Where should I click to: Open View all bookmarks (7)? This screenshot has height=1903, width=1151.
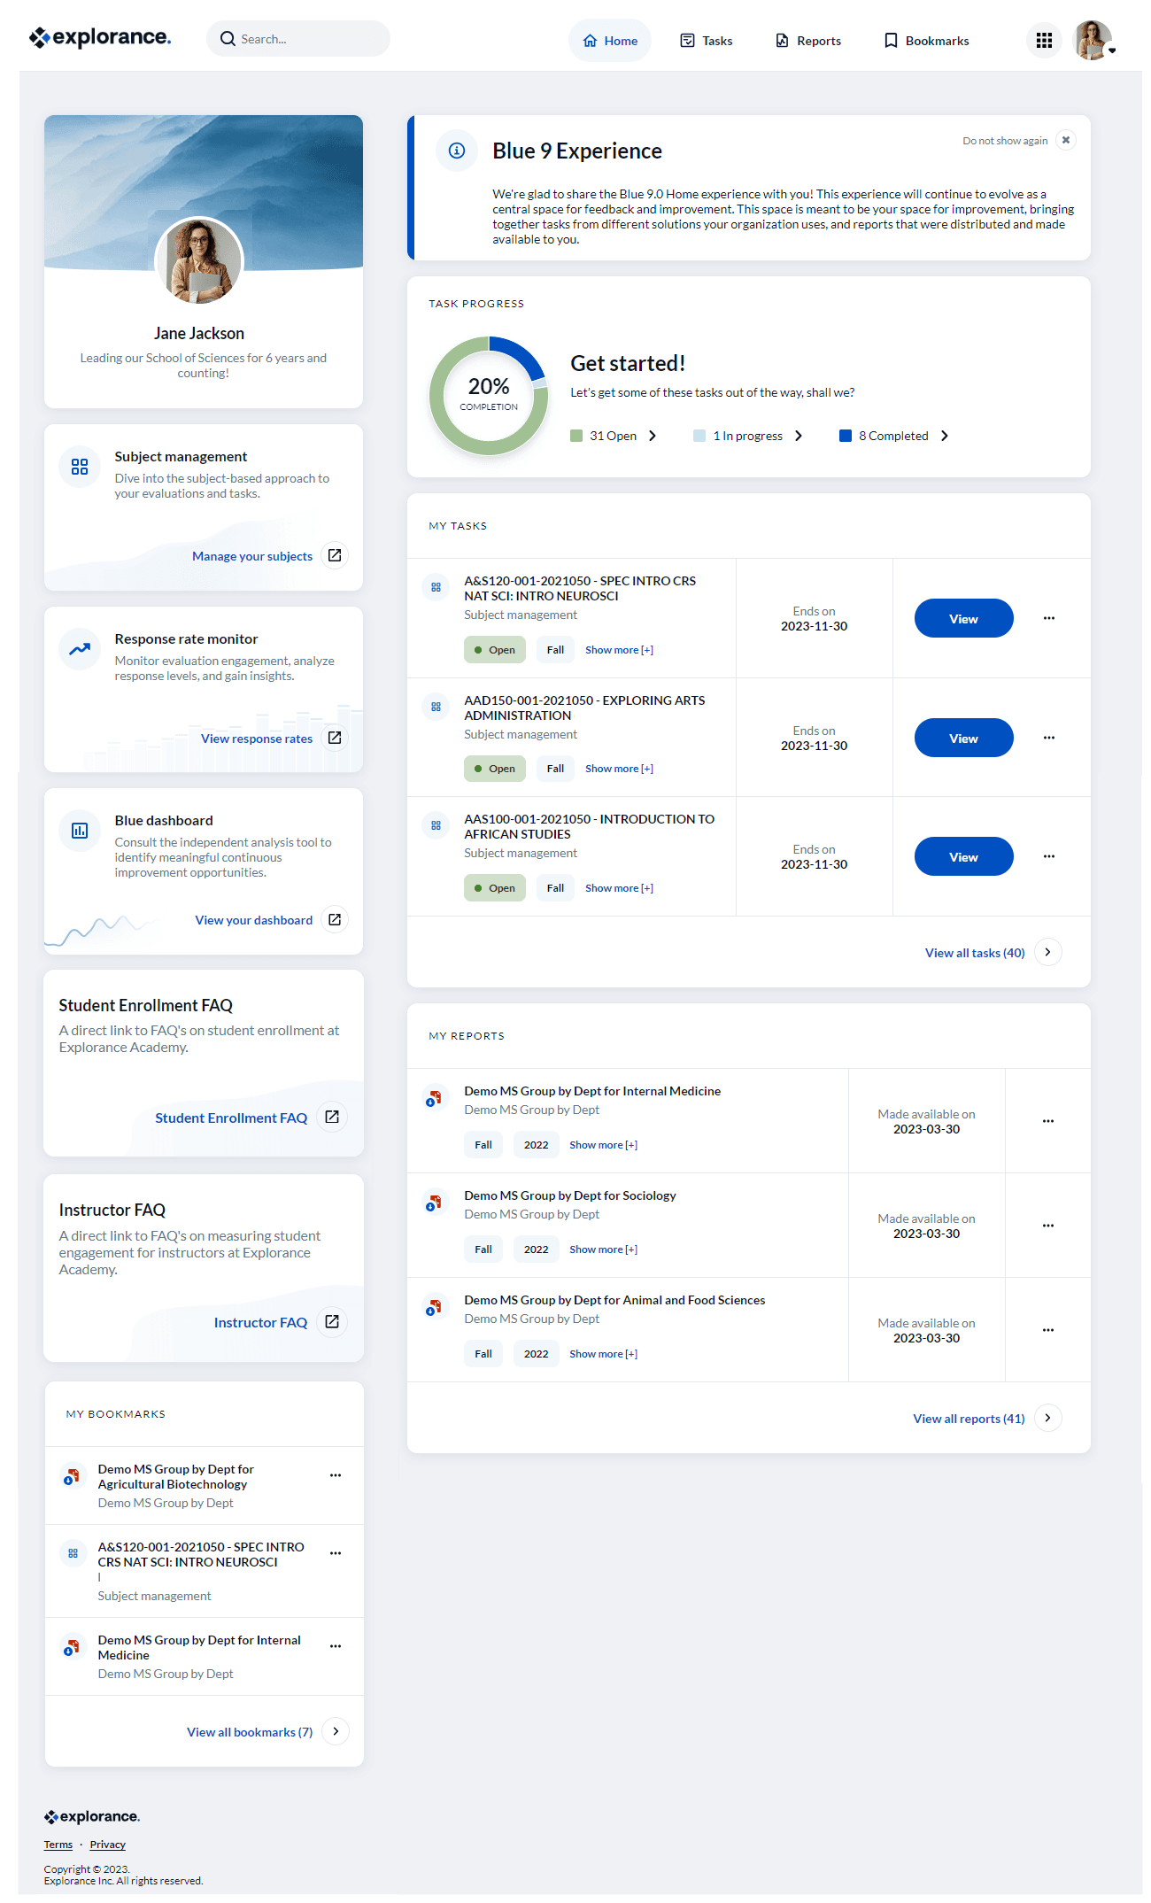pos(250,1732)
